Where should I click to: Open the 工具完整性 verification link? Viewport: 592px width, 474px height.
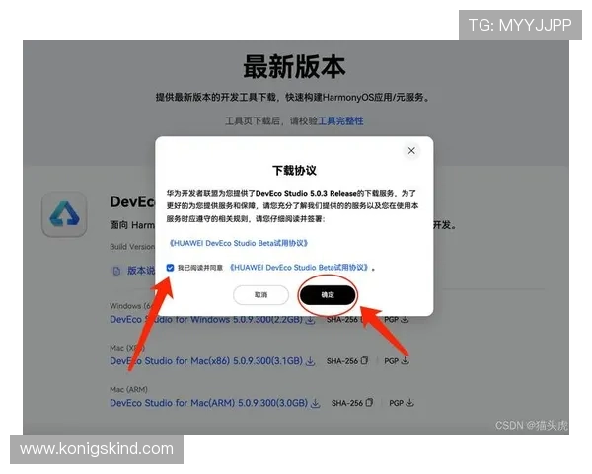click(x=340, y=120)
